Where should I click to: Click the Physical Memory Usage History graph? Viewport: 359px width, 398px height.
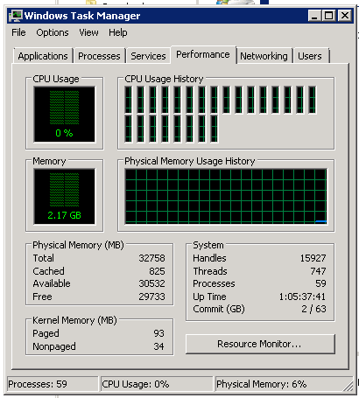(226, 196)
